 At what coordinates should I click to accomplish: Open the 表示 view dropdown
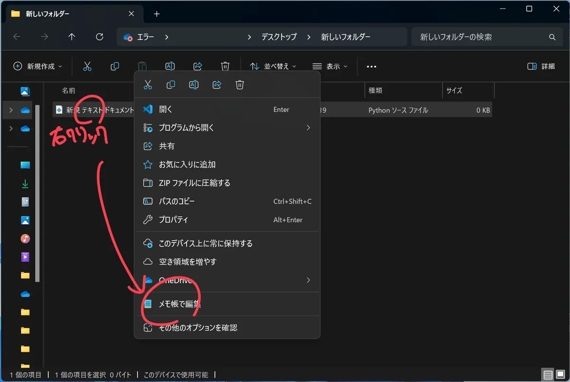pyautogui.click(x=330, y=67)
